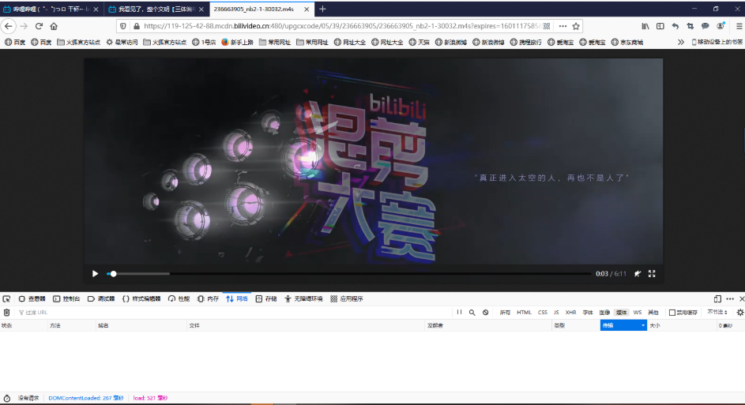Switch to the 样式编辑器 DevTools tab
Viewport: 745px width, 405px height.
(x=141, y=298)
